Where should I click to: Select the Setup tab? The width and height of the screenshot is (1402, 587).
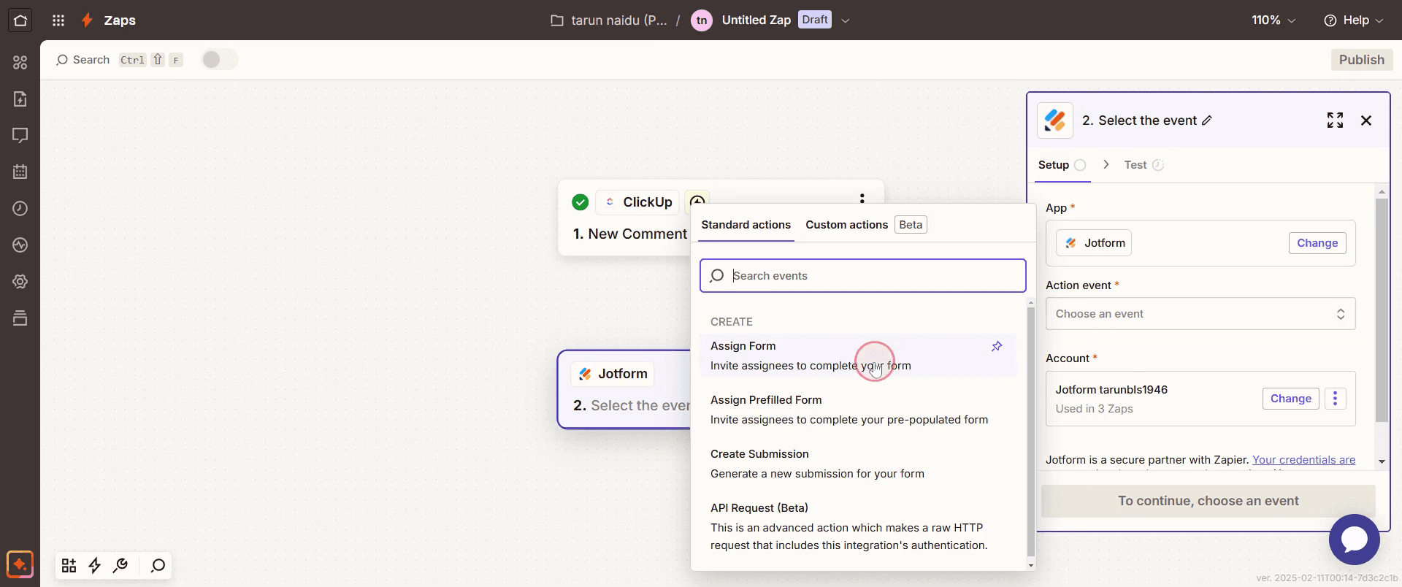point(1062,165)
